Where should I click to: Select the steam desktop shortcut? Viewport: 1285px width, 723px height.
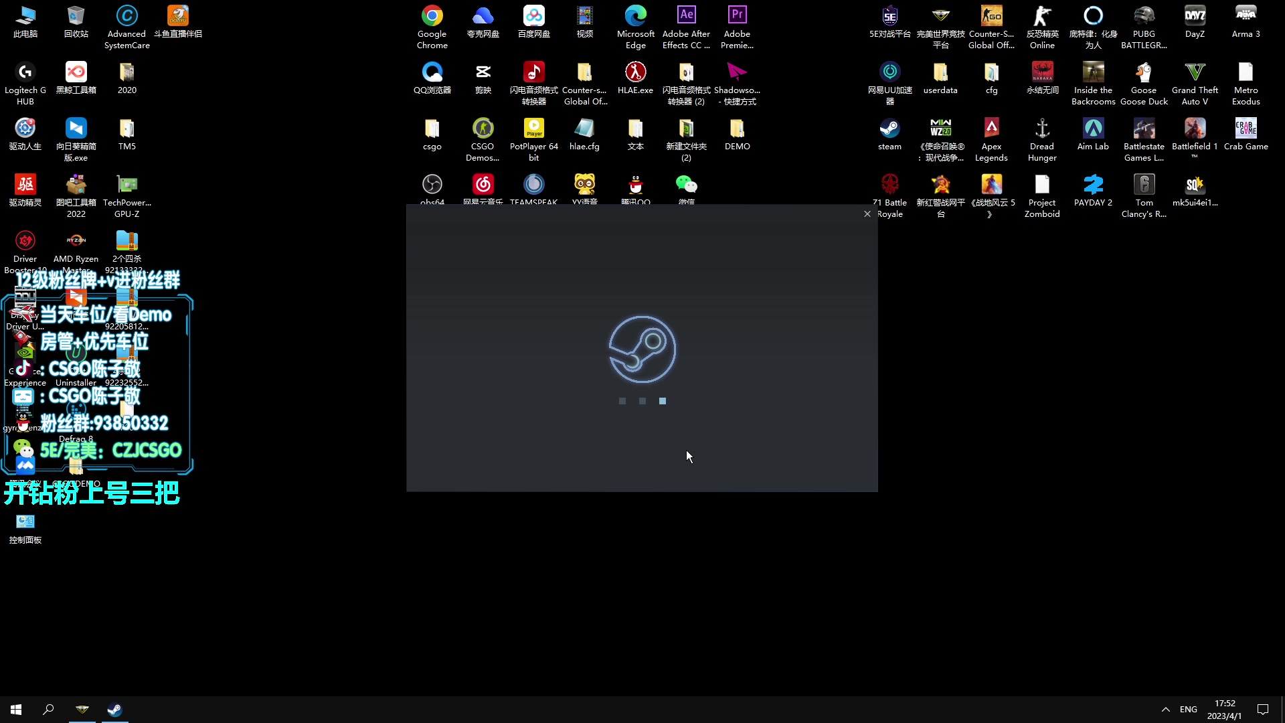pyautogui.click(x=889, y=129)
